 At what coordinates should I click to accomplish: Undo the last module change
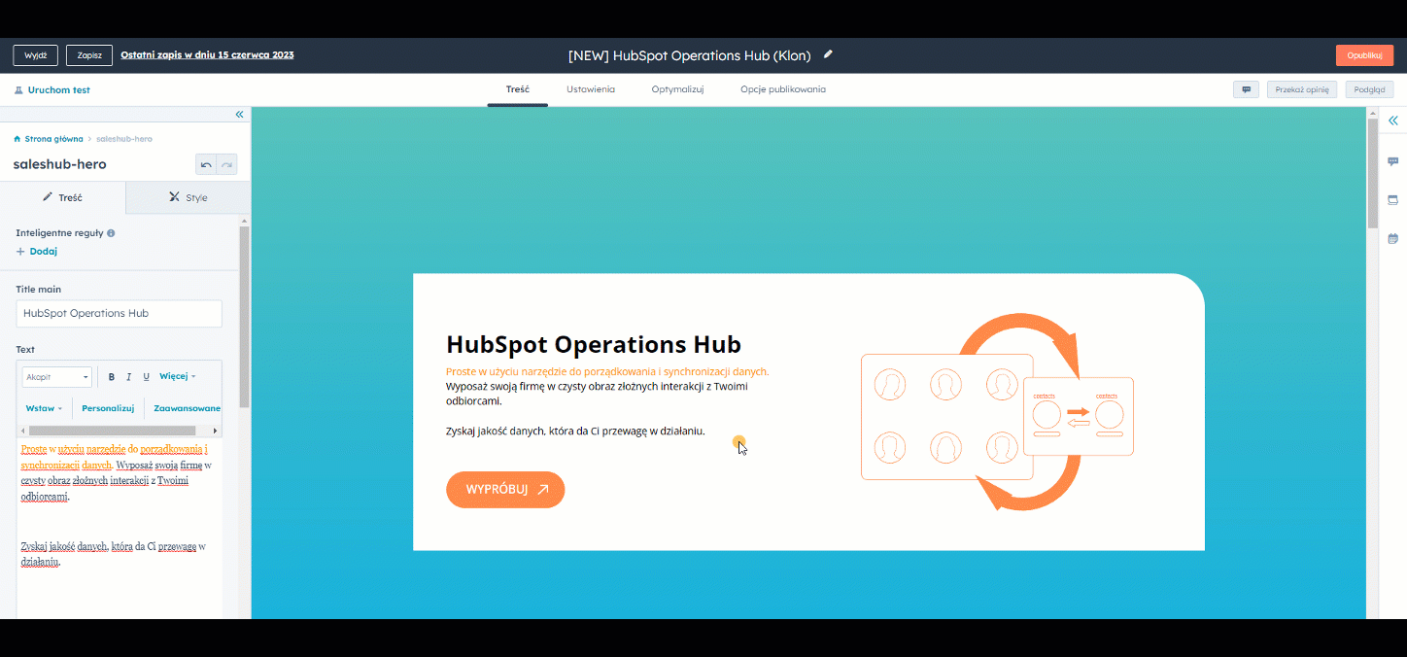(206, 165)
